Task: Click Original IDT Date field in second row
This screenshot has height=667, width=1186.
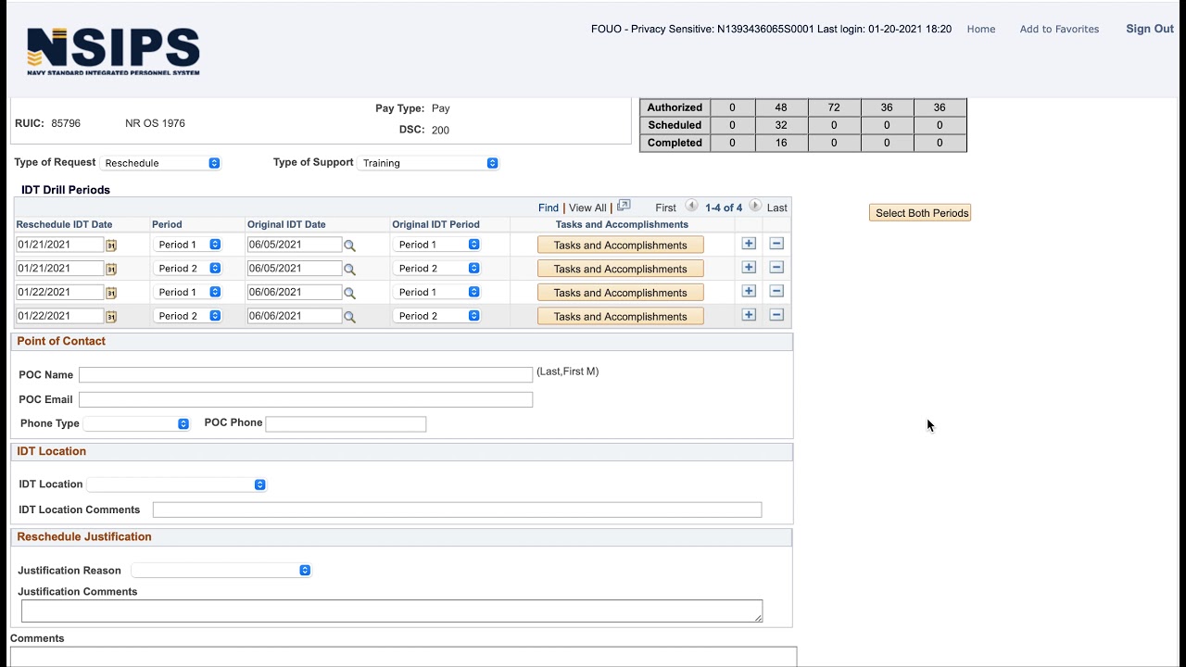Action: click(x=295, y=268)
